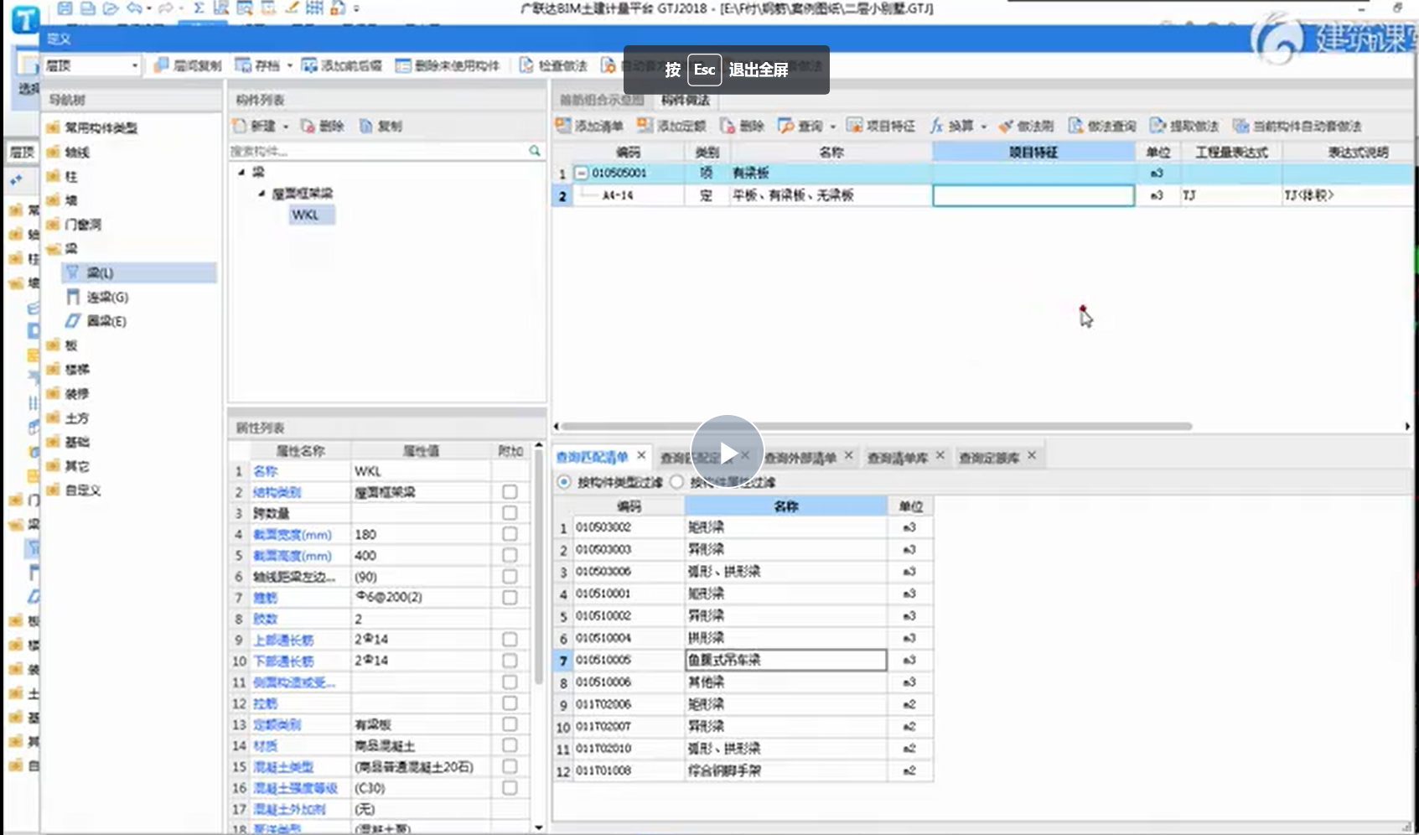Select 连梁(G) in navigation tree
The image size is (1419, 835).
107,297
